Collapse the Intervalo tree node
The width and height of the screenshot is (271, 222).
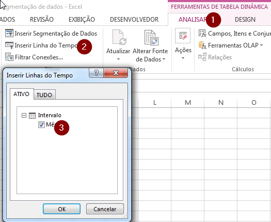[24, 115]
